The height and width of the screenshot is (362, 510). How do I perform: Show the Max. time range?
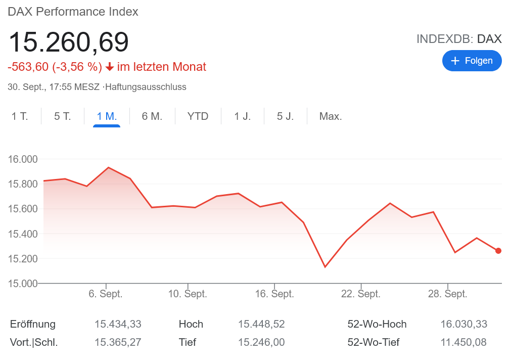(331, 116)
